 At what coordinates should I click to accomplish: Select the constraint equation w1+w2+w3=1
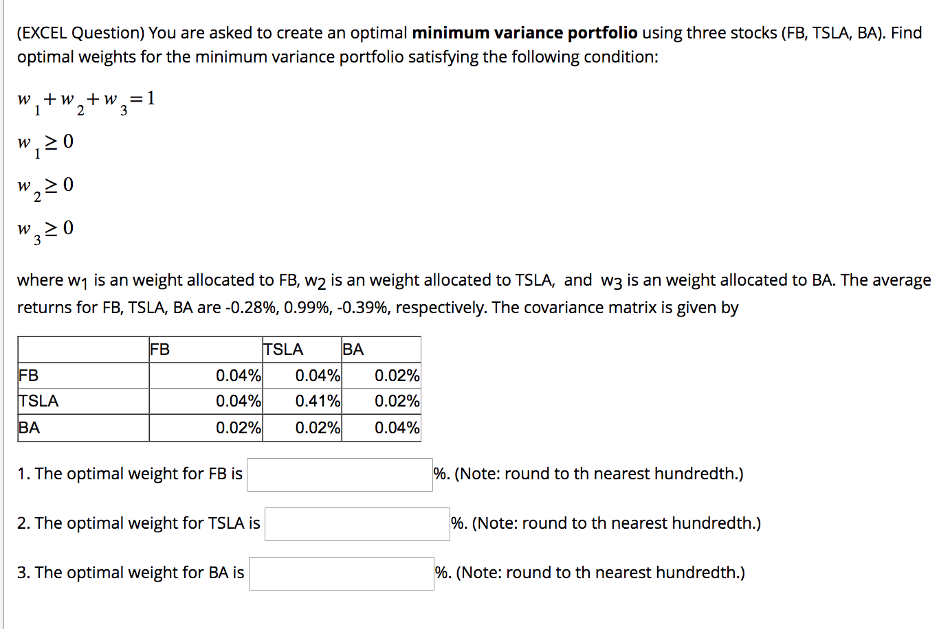86,101
